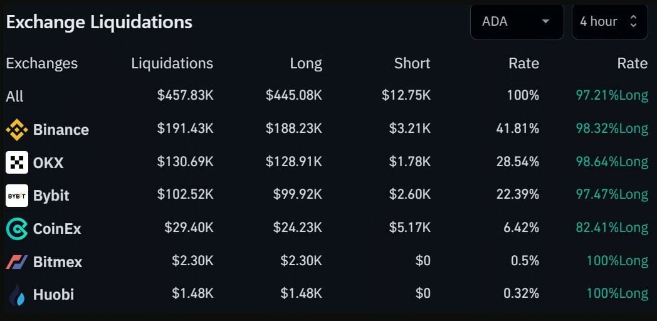Click the Huobi flame icon
Image resolution: width=657 pixels, height=321 pixels.
tap(16, 294)
